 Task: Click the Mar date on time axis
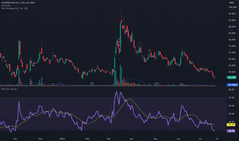click(109, 139)
